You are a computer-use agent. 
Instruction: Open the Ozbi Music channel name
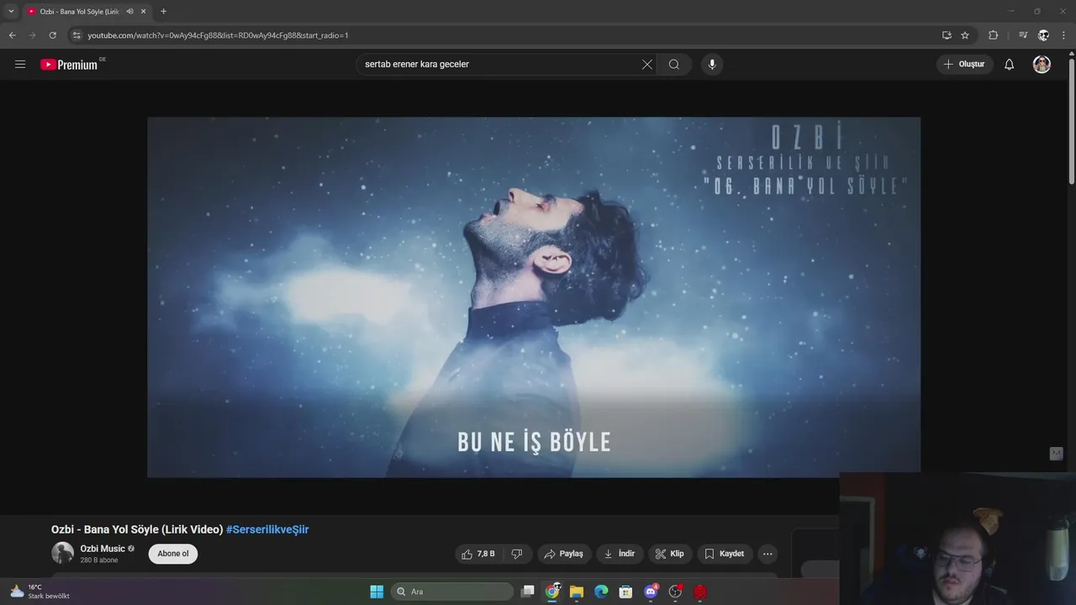103,549
